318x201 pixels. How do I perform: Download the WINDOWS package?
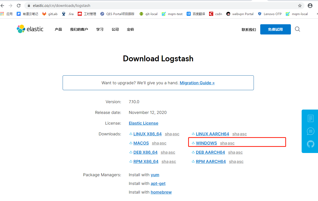[206, 143]
